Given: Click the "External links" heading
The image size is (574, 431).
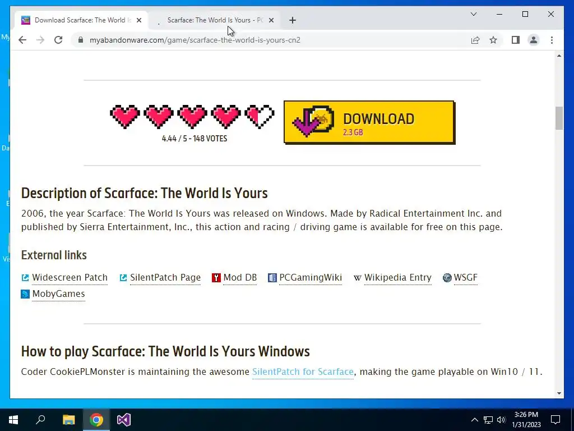Looking at the screenshot, I should pos(54,255).
